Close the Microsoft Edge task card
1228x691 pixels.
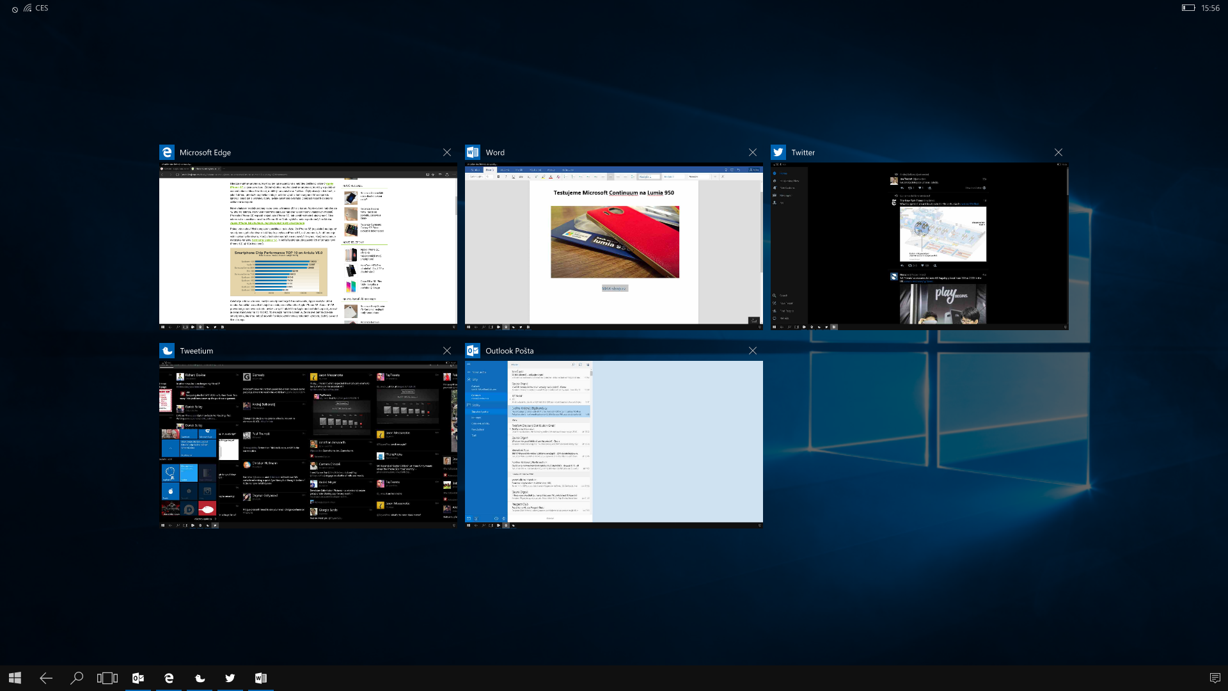pyautogui.click(x=447, y=152)
